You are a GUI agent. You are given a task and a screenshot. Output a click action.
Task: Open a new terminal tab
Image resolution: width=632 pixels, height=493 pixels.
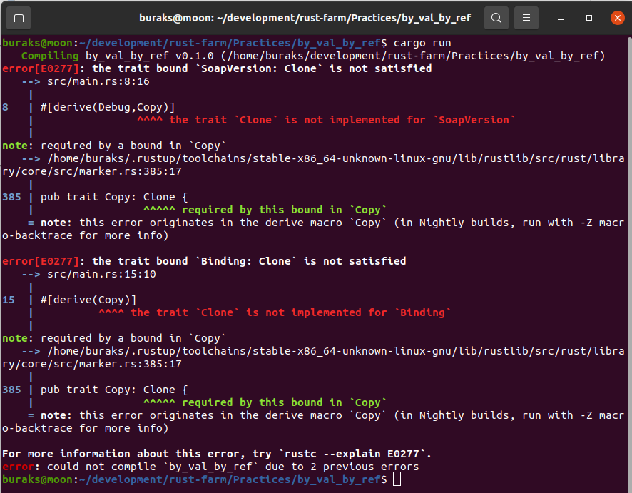tap(19, 17)
